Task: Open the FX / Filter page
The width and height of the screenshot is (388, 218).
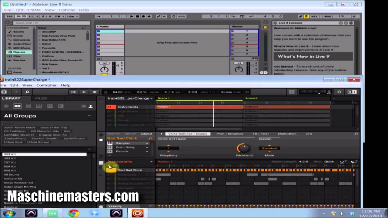Action: (261, 134)
